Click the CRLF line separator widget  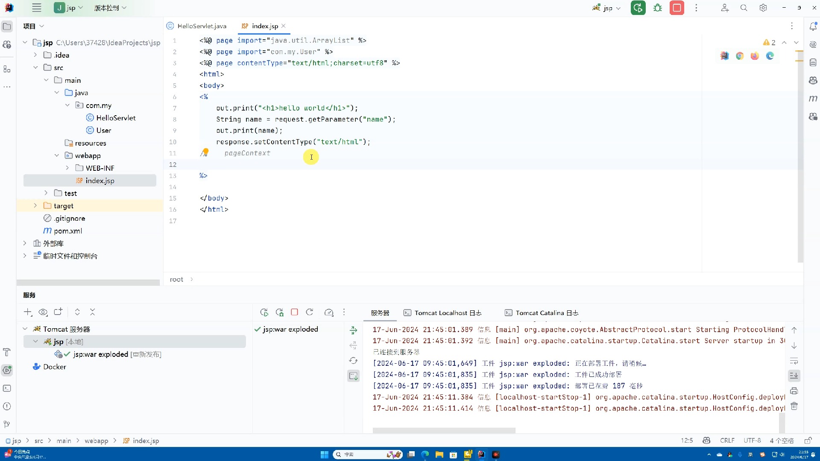point(727,441)
